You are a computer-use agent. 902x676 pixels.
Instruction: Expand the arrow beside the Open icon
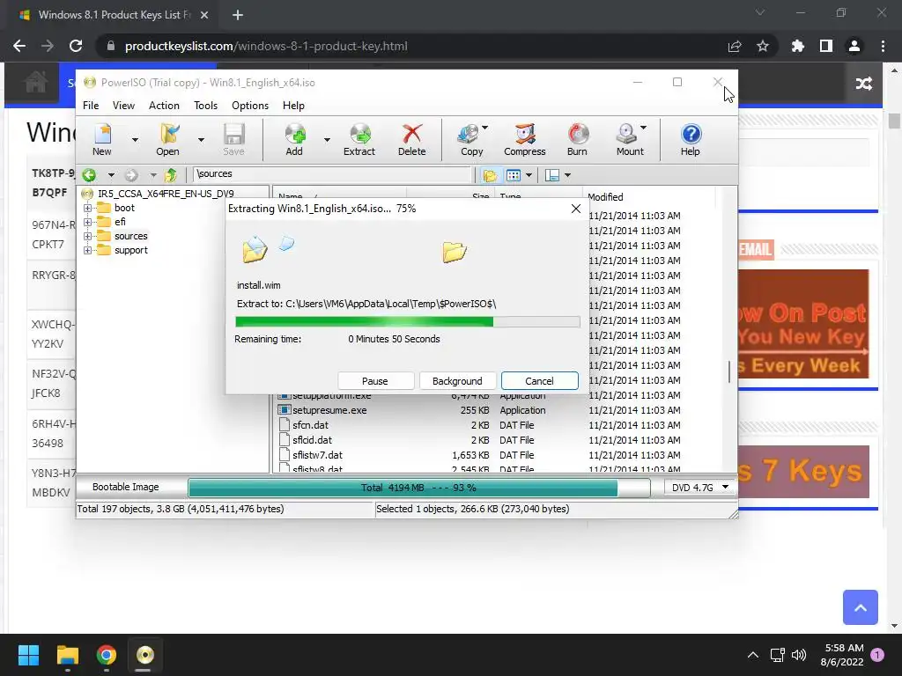click(201, 140)
